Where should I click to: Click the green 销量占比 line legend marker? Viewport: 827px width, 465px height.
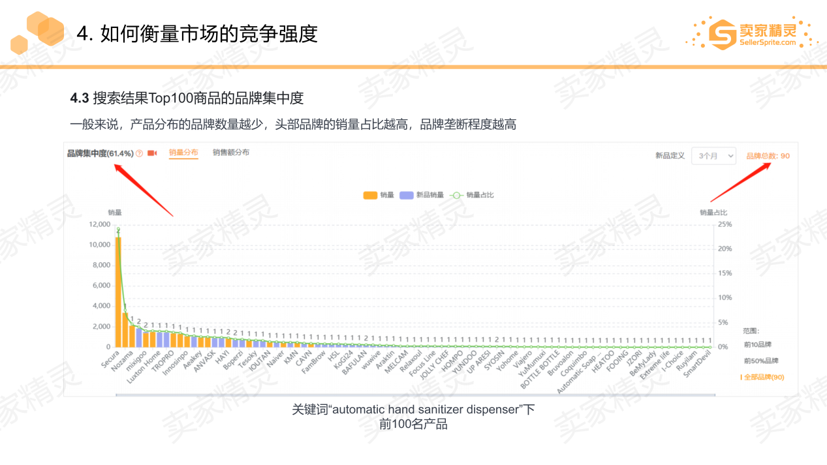(x=456, y=195)
